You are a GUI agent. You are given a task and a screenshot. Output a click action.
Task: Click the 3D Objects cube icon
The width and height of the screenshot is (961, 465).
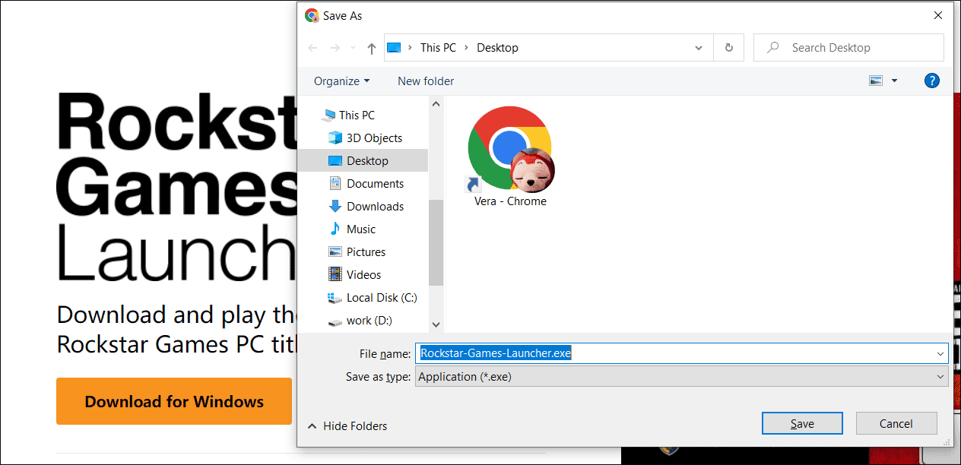(335, 138)
